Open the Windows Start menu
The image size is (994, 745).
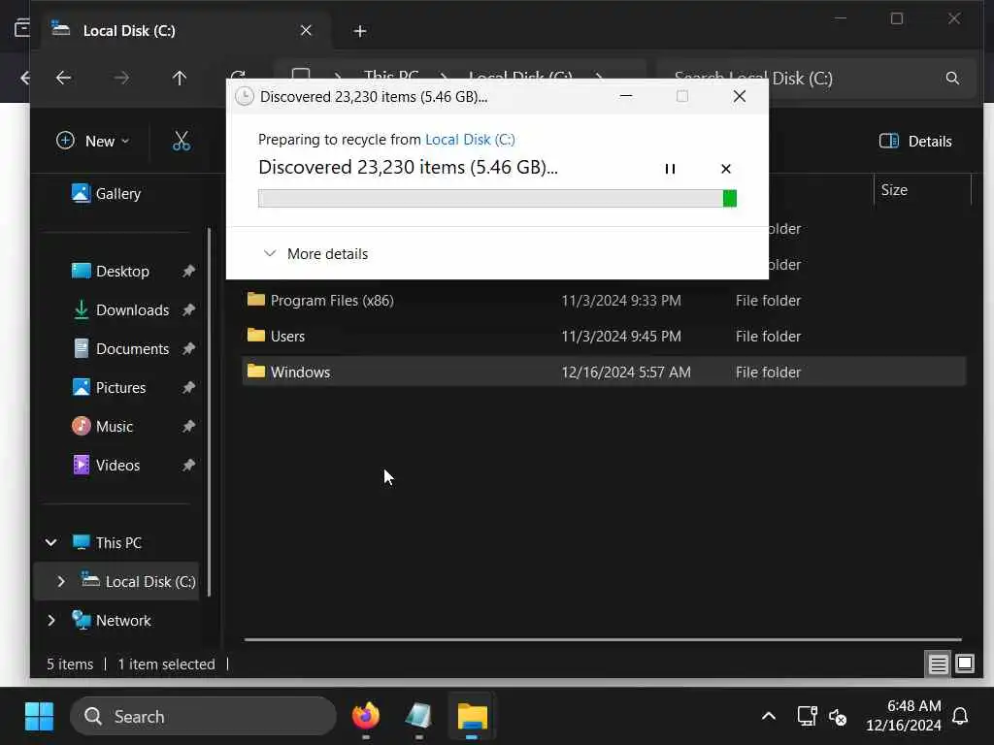tap(39, 717)
